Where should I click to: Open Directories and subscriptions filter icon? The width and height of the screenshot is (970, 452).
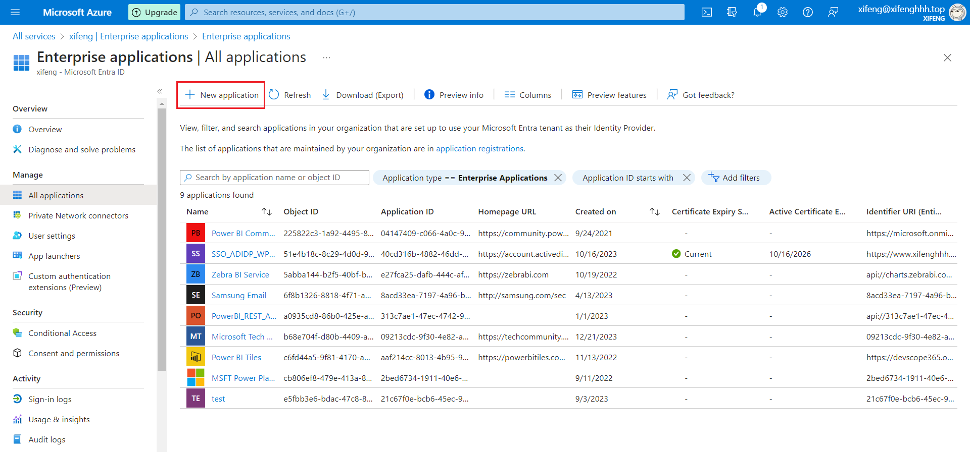pyautogui.click(x=732, y=12)
